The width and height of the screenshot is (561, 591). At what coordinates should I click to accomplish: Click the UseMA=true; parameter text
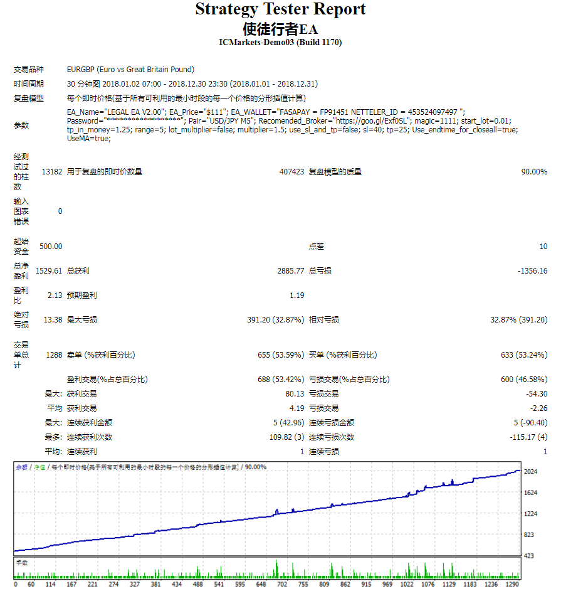click(89, 138)
